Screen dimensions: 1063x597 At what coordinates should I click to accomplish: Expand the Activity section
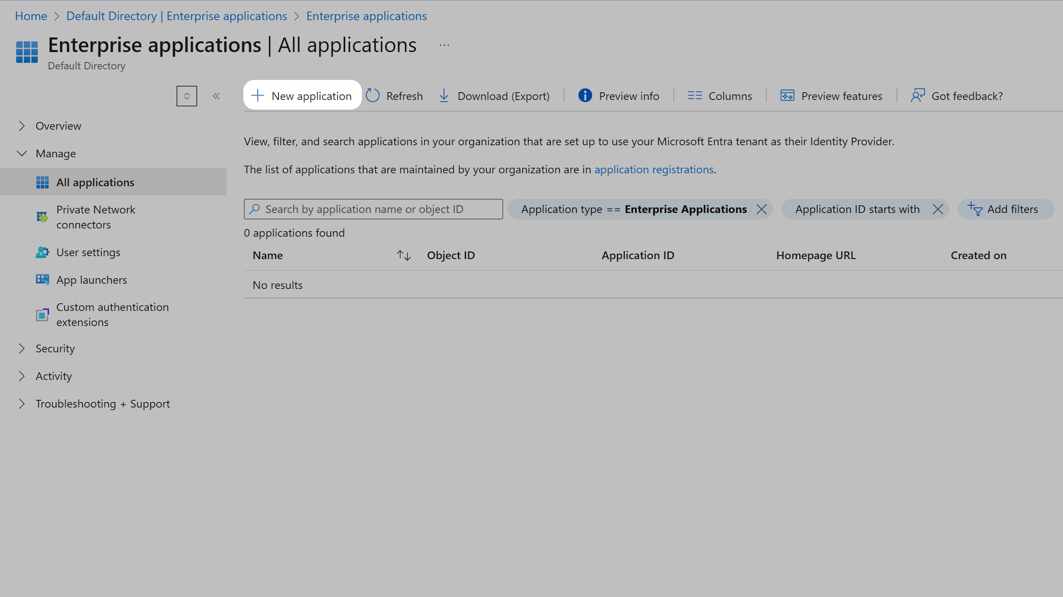(22, 376)
